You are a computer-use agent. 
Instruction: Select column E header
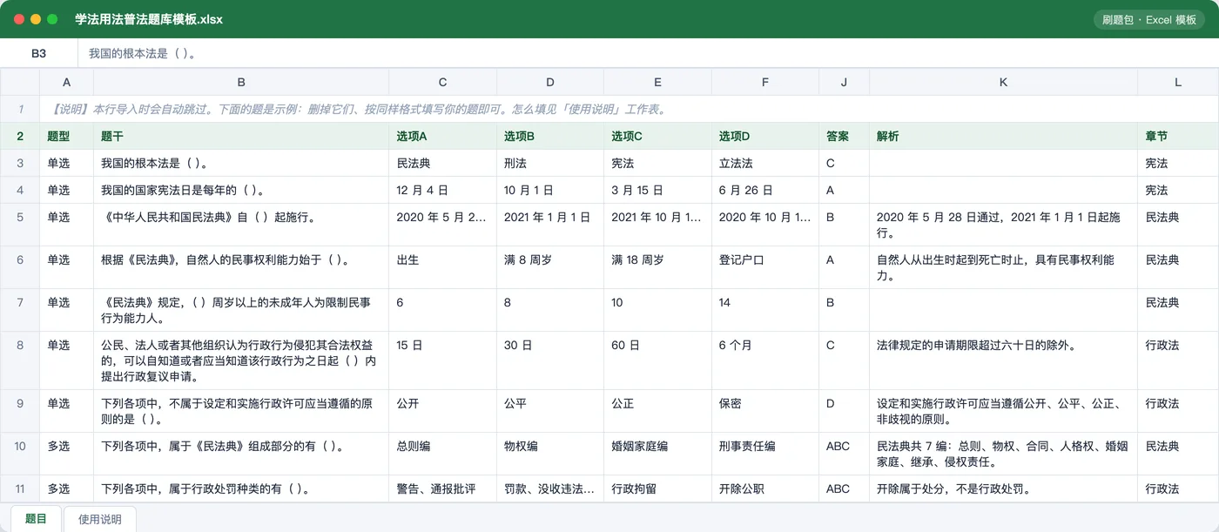point(658,83)
